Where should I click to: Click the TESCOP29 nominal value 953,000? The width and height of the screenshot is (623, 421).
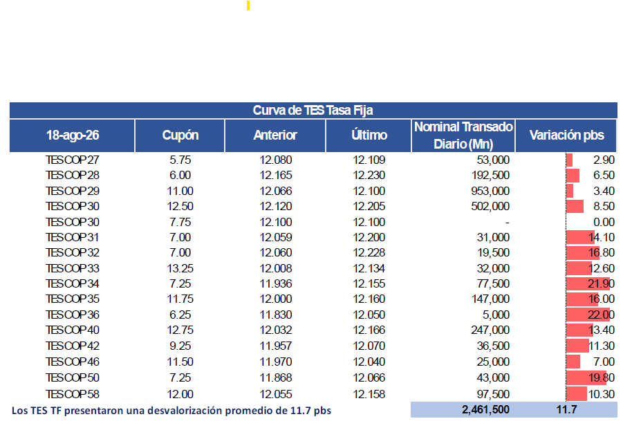pos(490,191)
